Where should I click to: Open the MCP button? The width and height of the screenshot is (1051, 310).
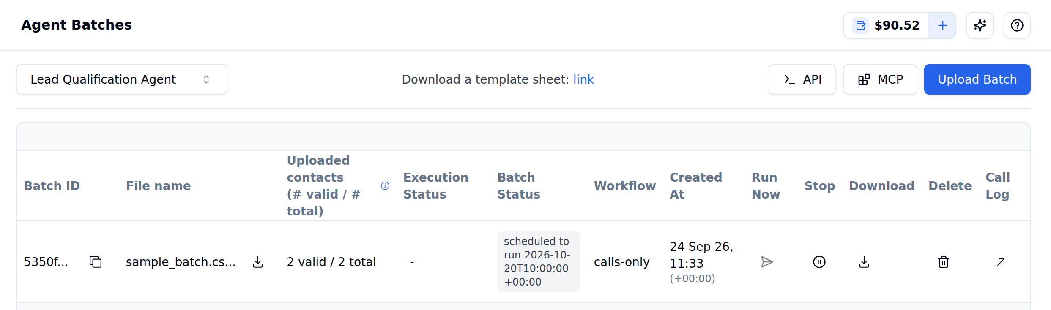click(880, 79)
